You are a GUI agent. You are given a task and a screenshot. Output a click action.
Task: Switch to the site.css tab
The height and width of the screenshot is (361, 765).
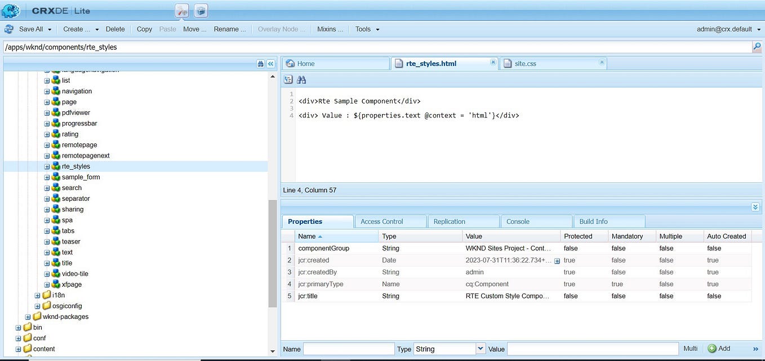pos(553,64)
